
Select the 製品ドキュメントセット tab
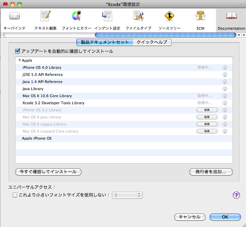[x=105, y=42]
